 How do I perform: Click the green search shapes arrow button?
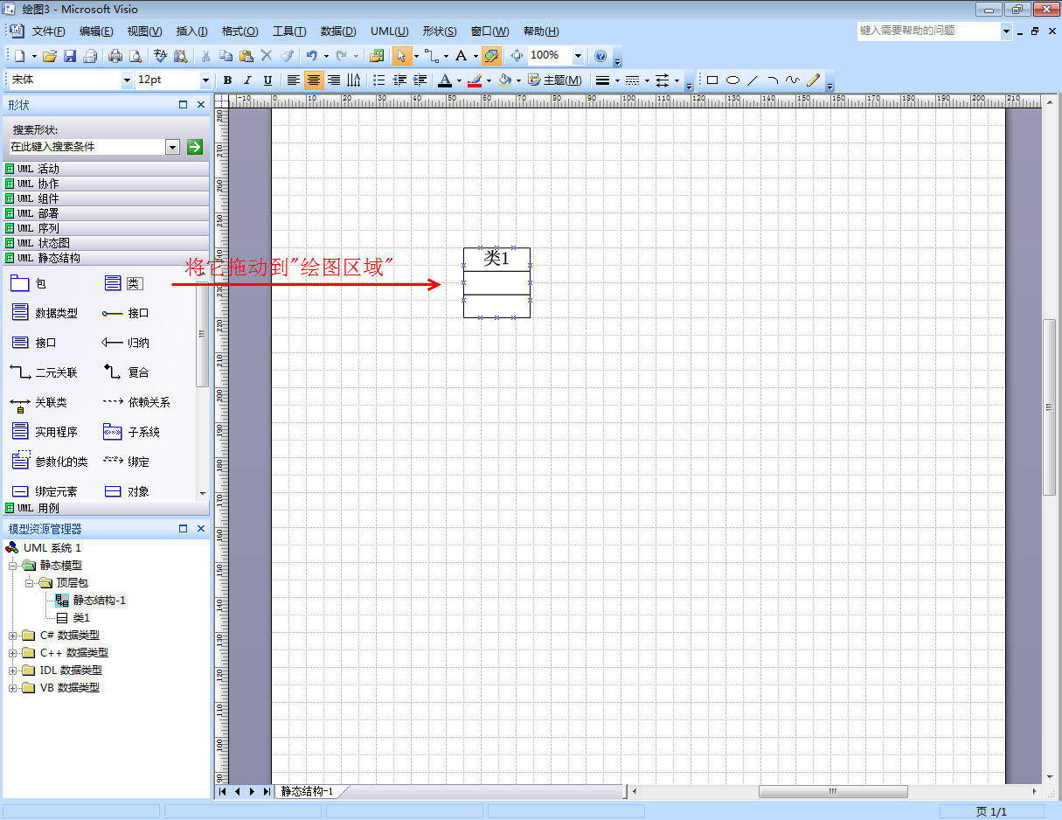coord(194,147)
